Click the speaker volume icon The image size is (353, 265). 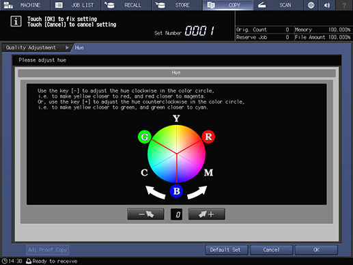pyautogui.click(x=327, y=5)
